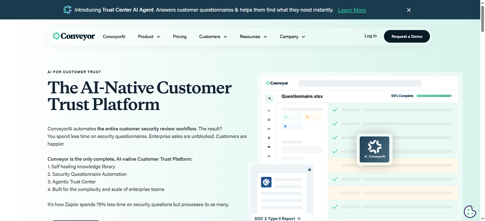Screen dimensions: 485x221
Task: Click the ConveyorAI tile in the illustration
Action: (374, 149)
